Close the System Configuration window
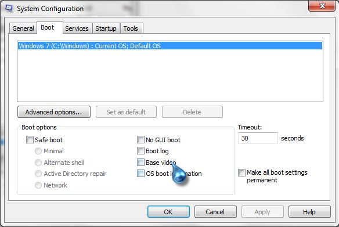 tap(322, 6)
